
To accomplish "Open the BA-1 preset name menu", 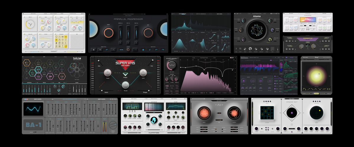I will (x=69, y=99).
